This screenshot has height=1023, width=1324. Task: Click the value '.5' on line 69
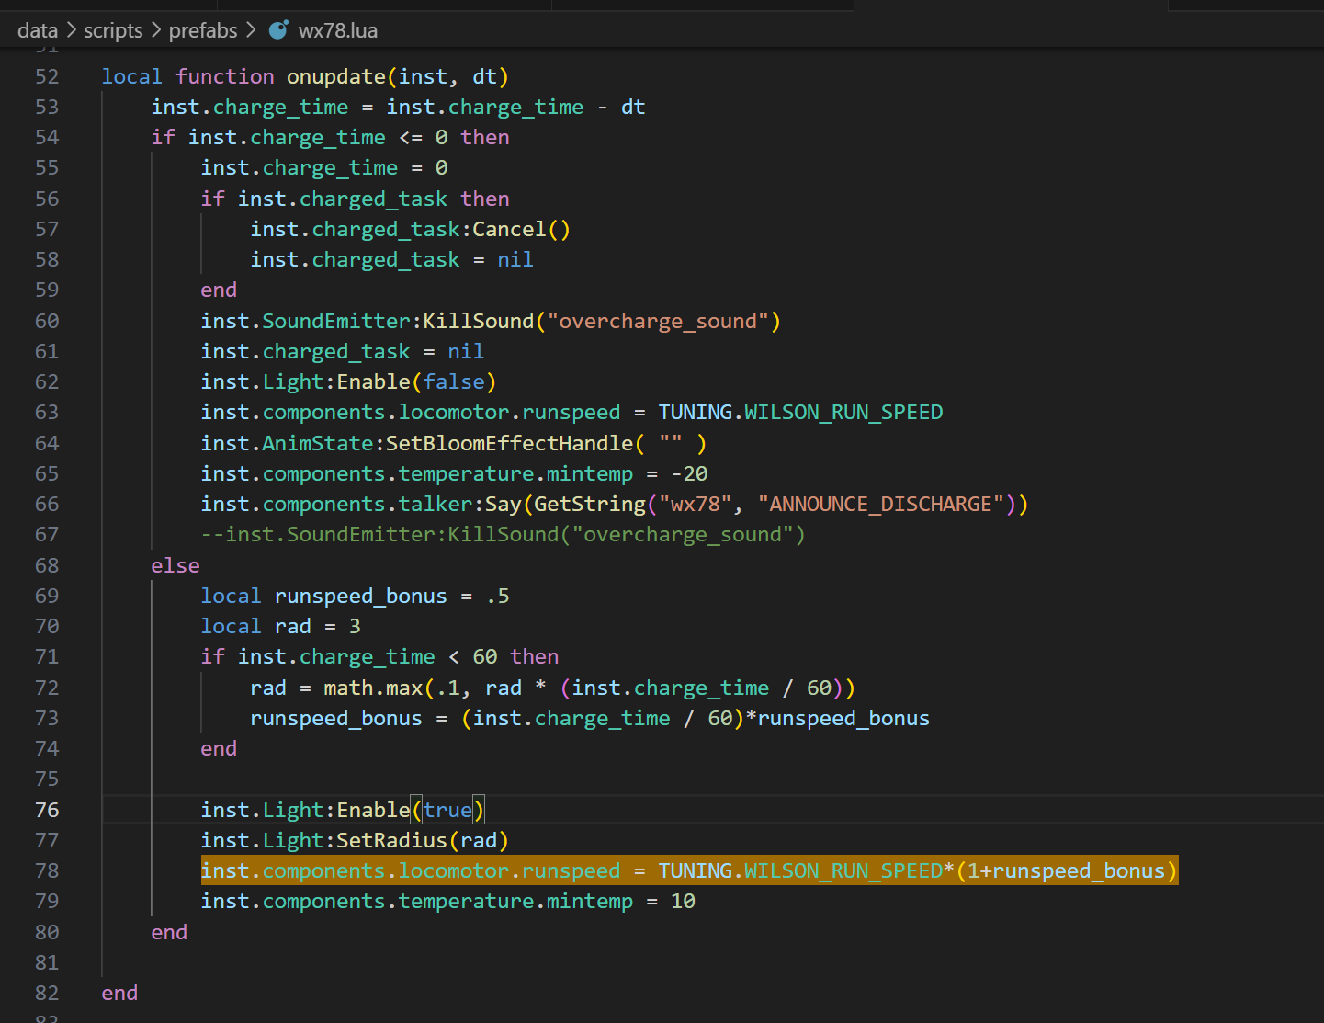497,596
